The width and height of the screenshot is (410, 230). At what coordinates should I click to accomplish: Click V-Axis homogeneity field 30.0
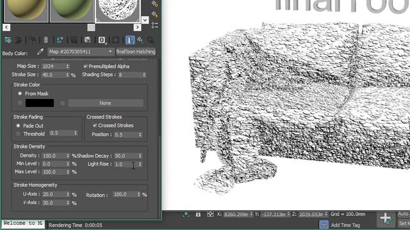pyautogui.click(x=54, y=203)
